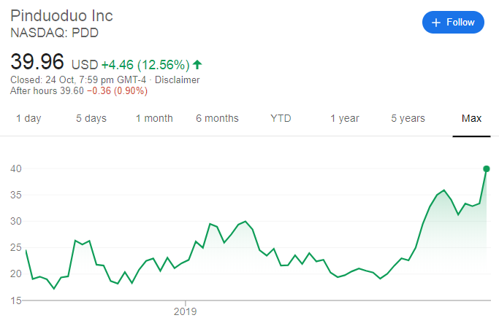Click the Pinduoduo Inc title

click(x=61, y=15)
